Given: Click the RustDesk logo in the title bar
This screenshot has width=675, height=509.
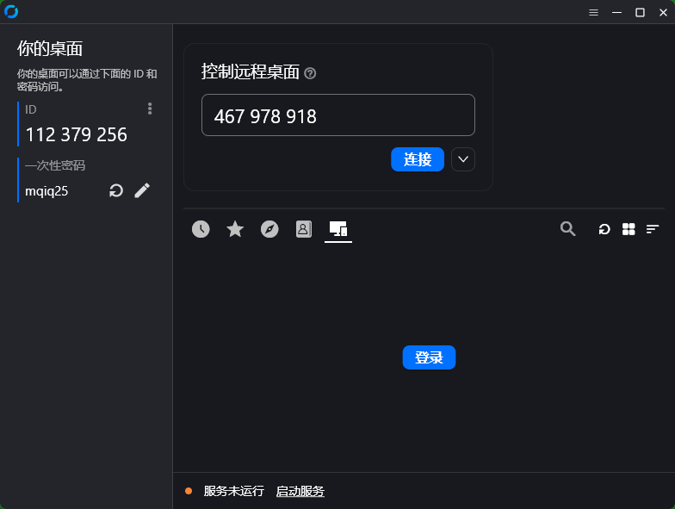Looking at the screenshot, I should click(11, 12).
